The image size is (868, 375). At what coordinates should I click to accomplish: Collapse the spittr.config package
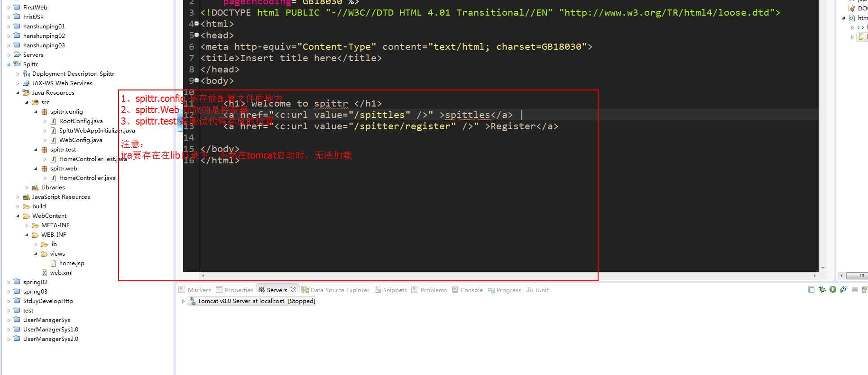pyautogui.click(x=36, y=112)
